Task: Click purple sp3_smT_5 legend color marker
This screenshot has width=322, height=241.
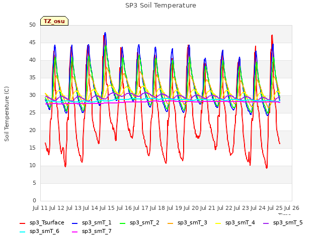Action: (266, 223)
